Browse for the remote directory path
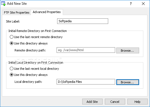The height and width of the screenshot is (107, 150). tap(128, 51)
